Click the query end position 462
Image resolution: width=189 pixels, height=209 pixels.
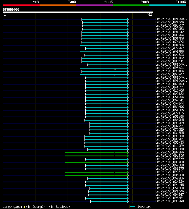[149, 15]
